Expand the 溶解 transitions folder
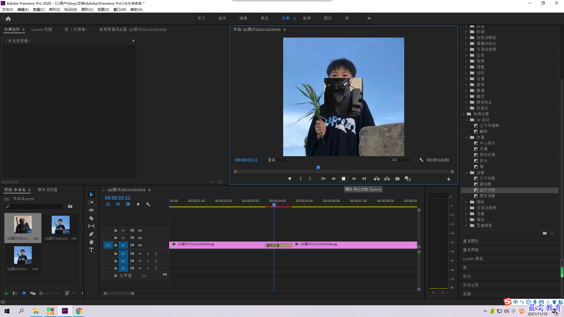The height and width of the screenshot is (317, 564). pos(466,214)
